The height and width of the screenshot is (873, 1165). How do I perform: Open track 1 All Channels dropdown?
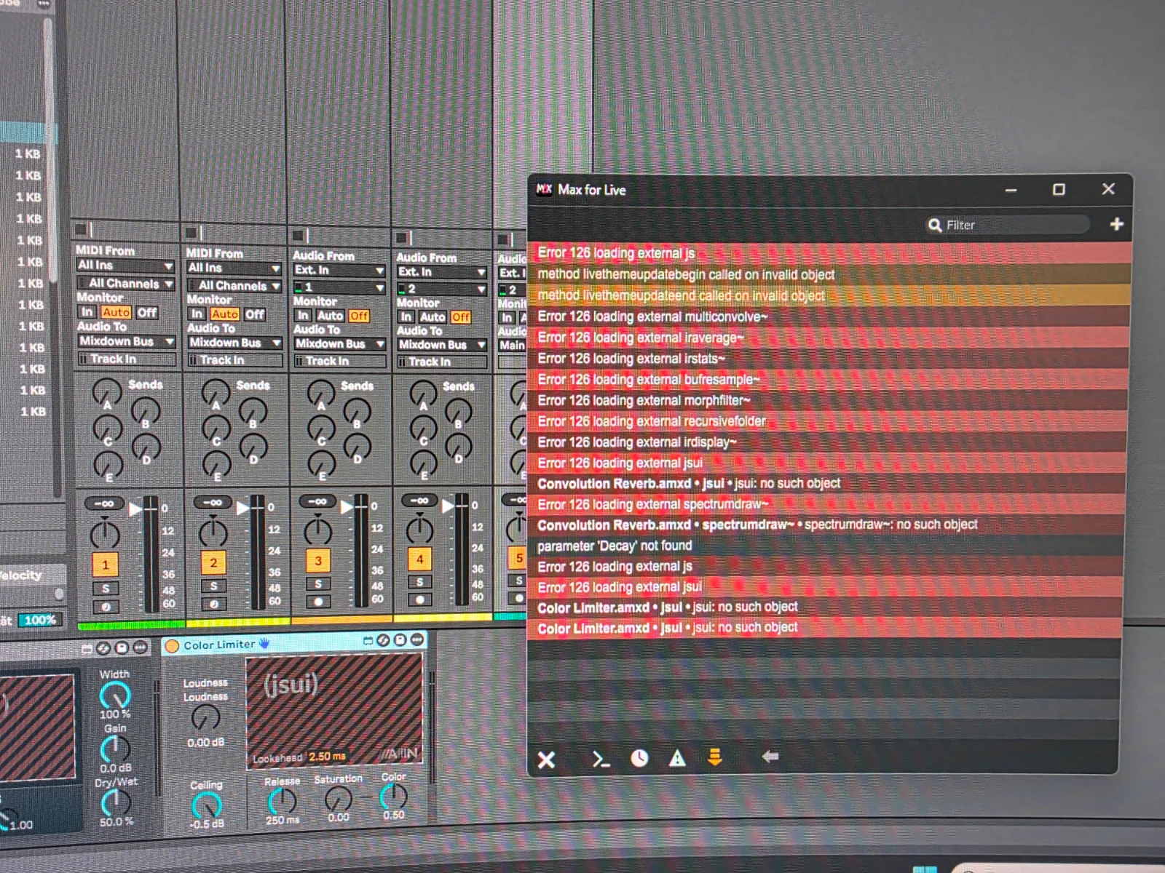(x=125, y=284)
